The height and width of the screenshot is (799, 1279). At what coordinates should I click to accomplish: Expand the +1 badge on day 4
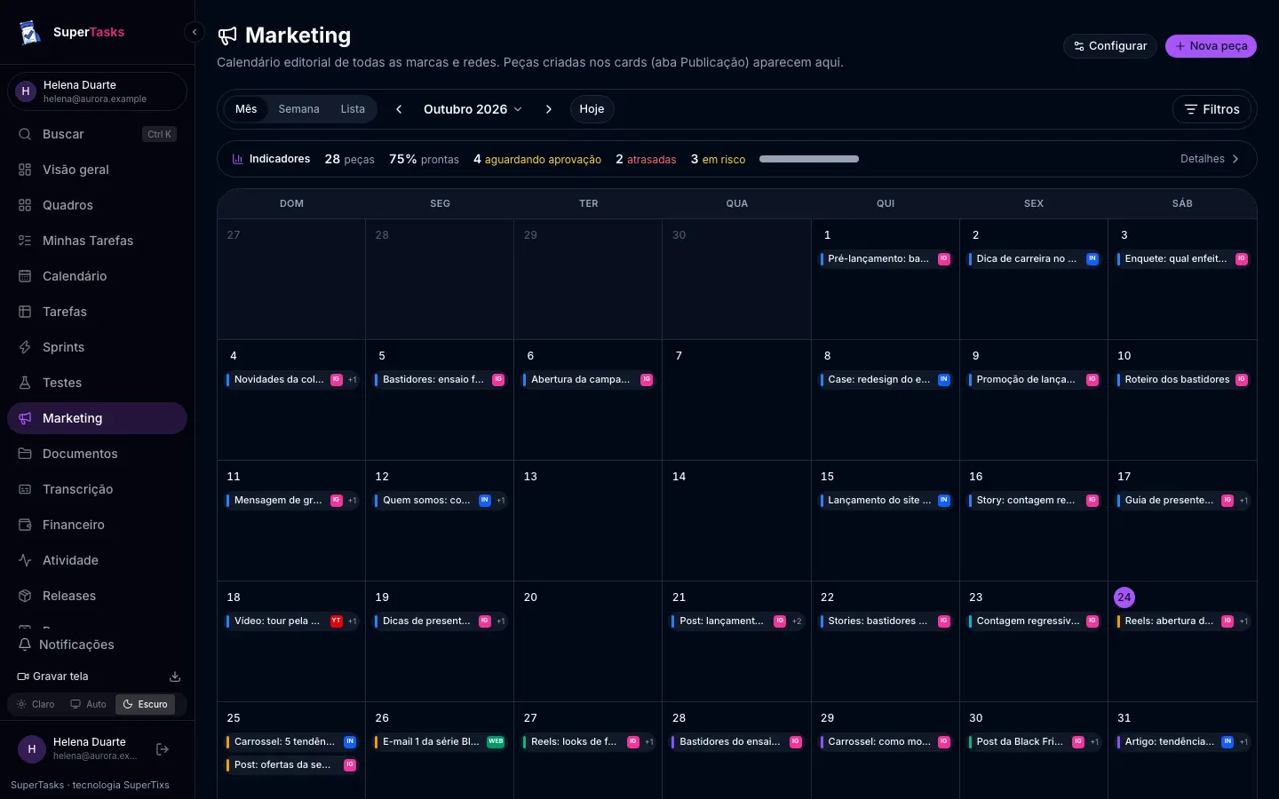click(352, 380)
